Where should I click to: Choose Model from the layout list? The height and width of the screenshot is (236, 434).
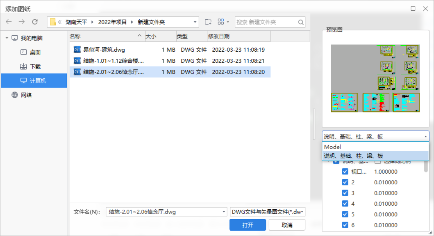pos(375,147)
